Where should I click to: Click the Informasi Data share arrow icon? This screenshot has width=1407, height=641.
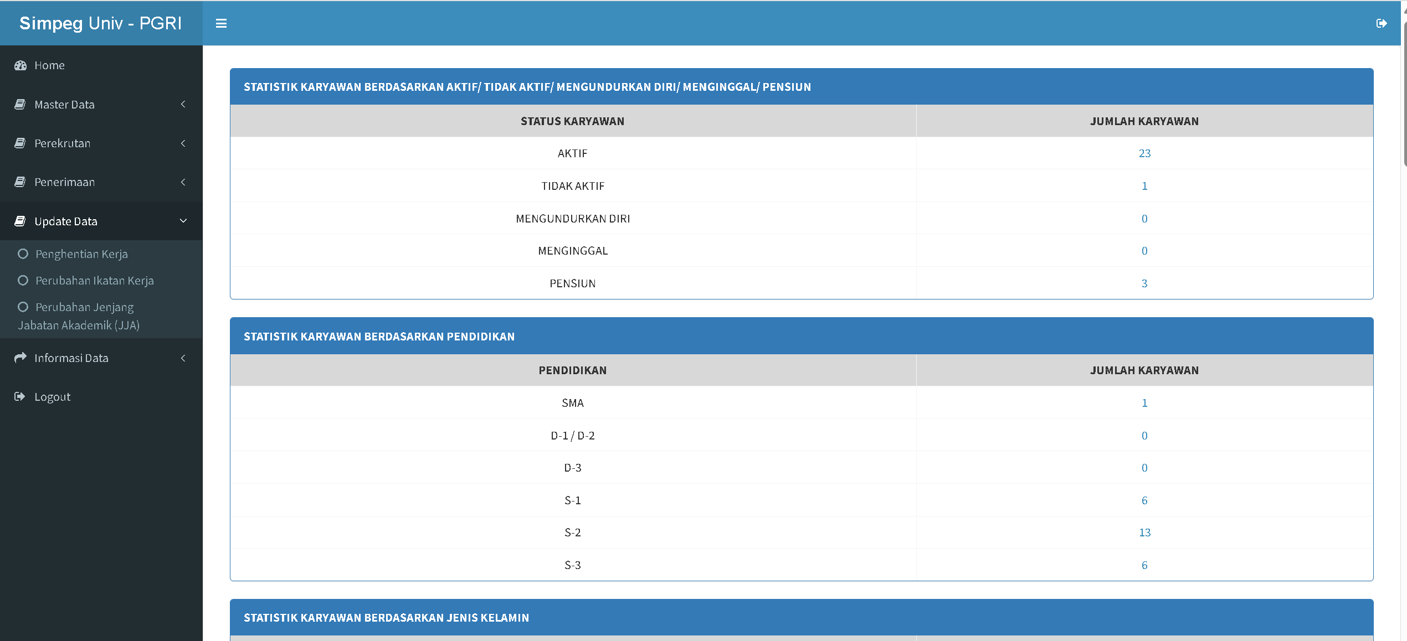pos(20,358)
